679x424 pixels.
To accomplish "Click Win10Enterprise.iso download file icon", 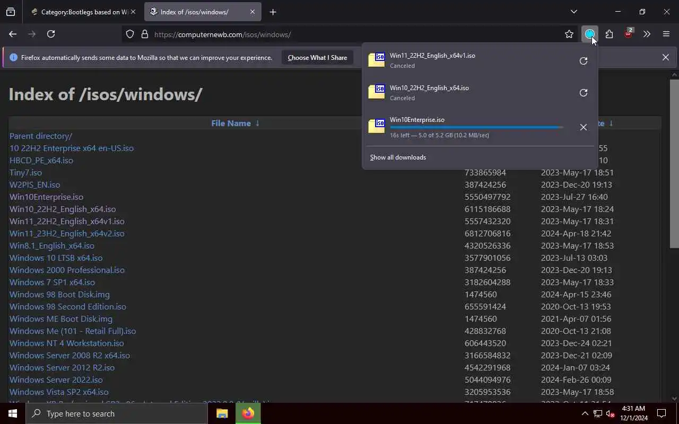I will tap(377, 126).
